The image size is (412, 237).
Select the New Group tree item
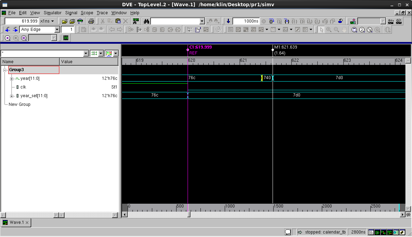(x=19, y=104)
